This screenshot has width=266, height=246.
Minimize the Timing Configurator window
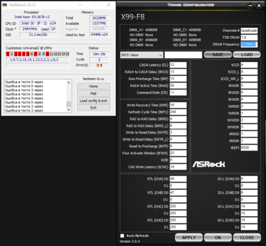tap(250, 6)
